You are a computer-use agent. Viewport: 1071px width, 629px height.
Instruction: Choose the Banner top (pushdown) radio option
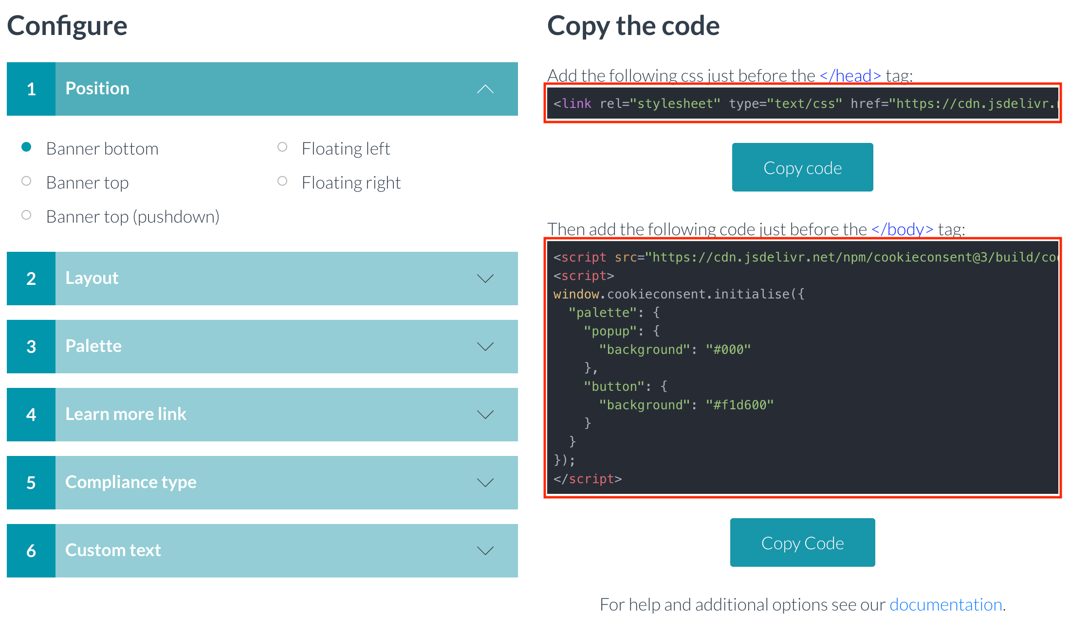tap(26, 215)
